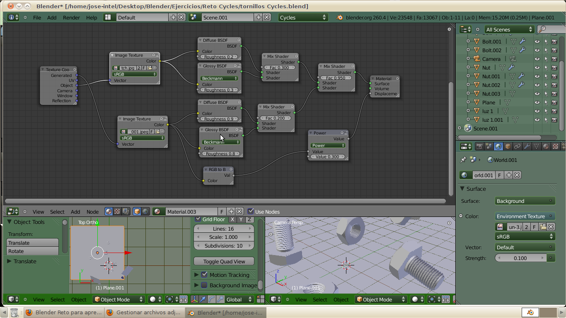Open the Add menu in top bar
This screenshot has width=566, height=318.
(x=52, y=17)
